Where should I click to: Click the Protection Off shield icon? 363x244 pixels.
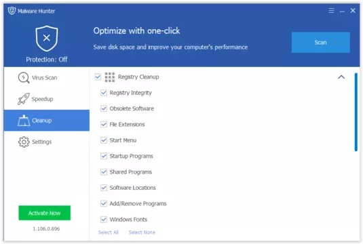click(47, 39)
